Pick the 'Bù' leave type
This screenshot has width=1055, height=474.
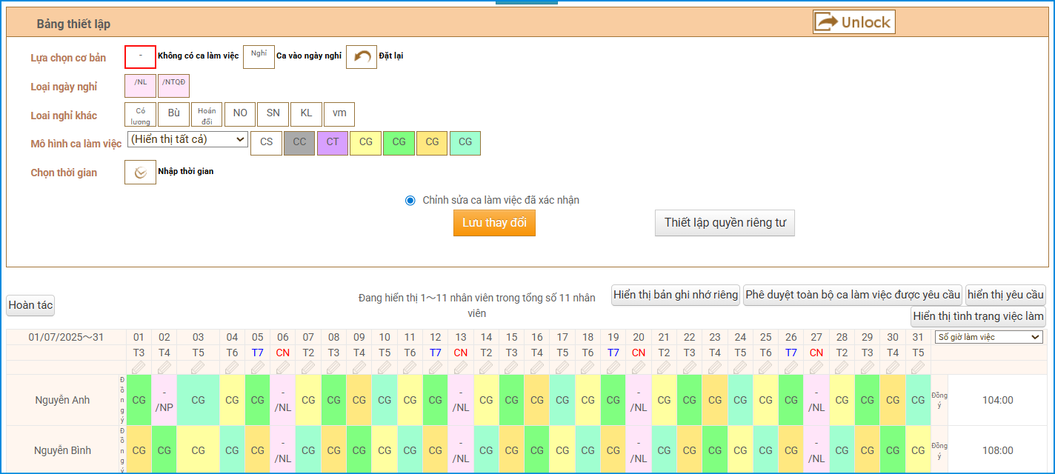pos(173,114)
